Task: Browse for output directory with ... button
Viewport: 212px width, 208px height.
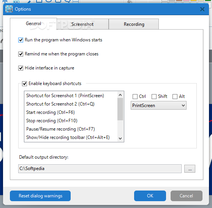Action: 190,169
